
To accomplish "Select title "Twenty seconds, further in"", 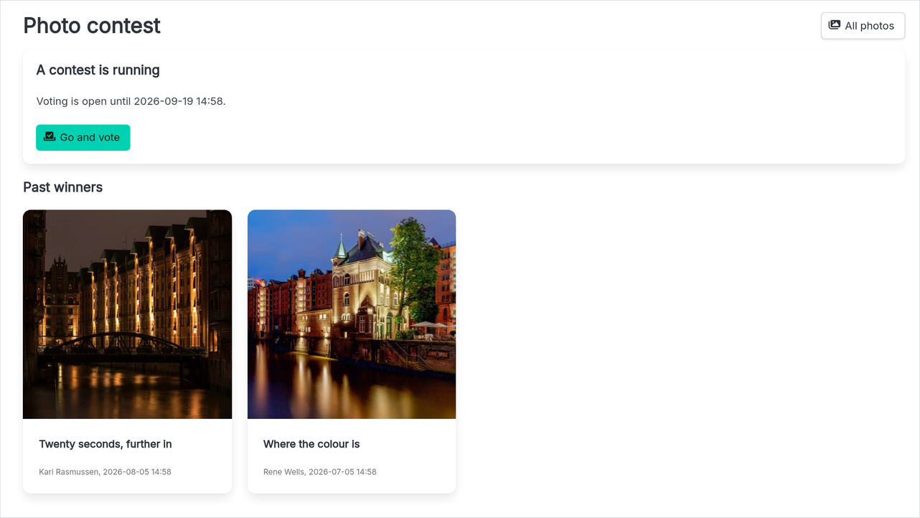I will click(x=105, y=444).
